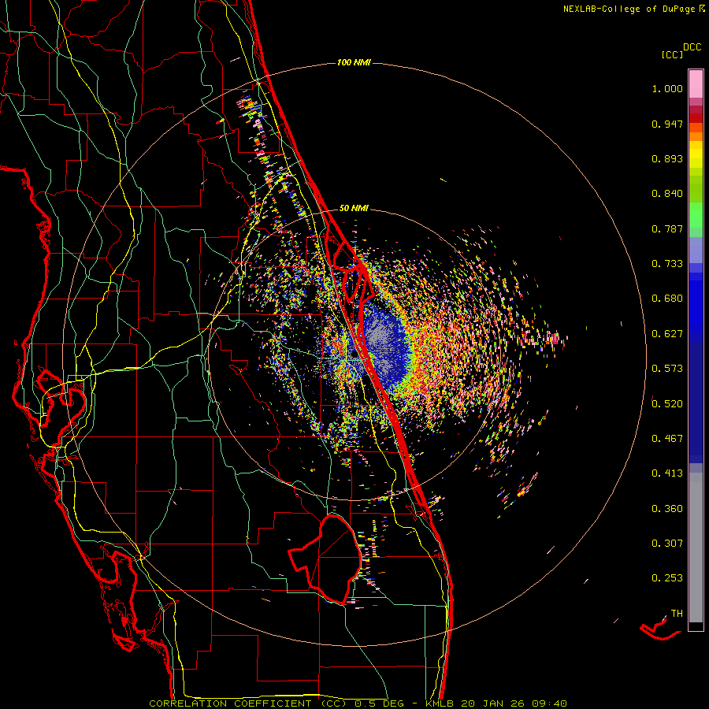Click the 09:40 timestamp

coord(549,703)
